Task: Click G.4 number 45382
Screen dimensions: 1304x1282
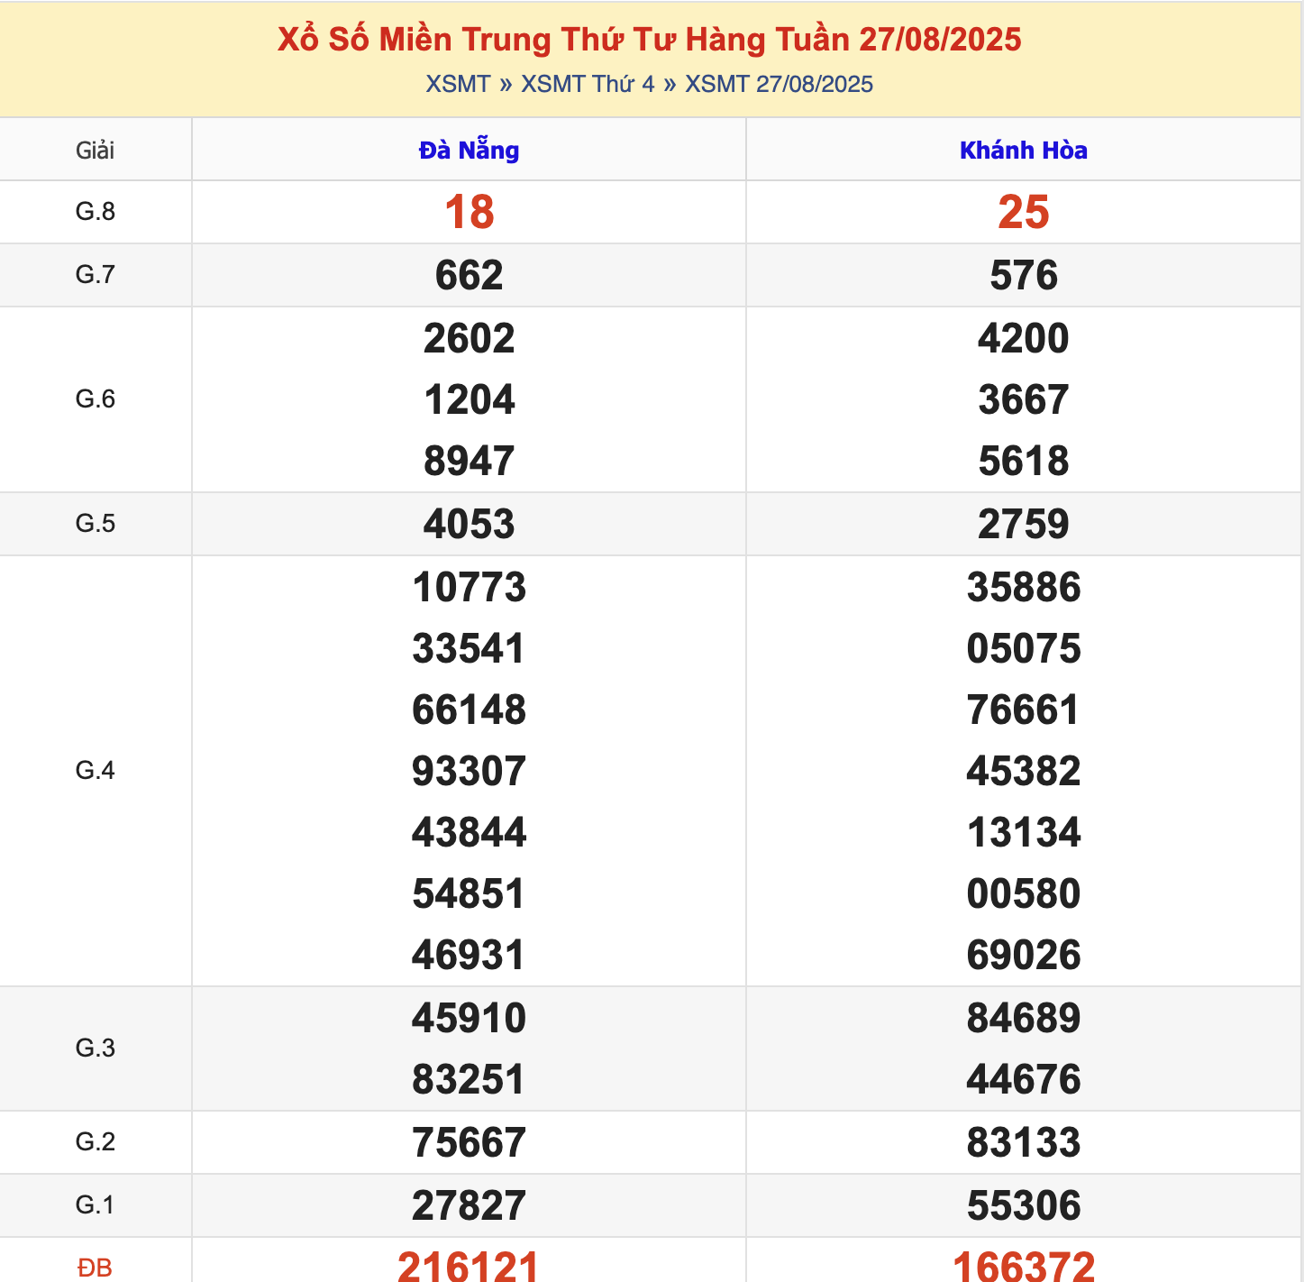Action: pos(1024,772)
